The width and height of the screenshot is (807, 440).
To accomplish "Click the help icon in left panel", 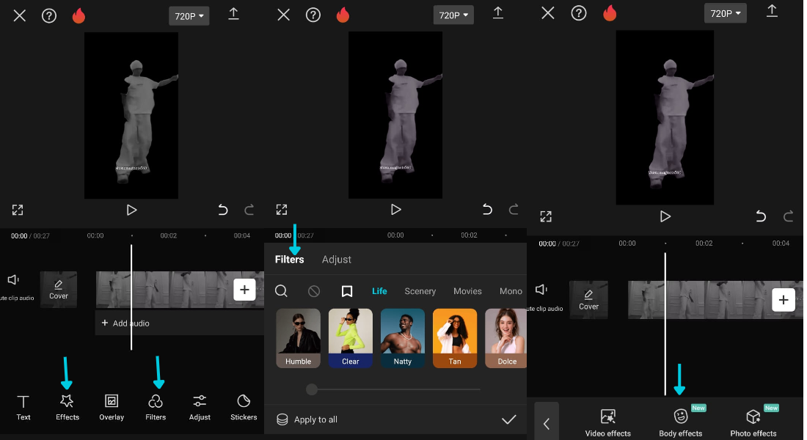I will coord(49,16).
